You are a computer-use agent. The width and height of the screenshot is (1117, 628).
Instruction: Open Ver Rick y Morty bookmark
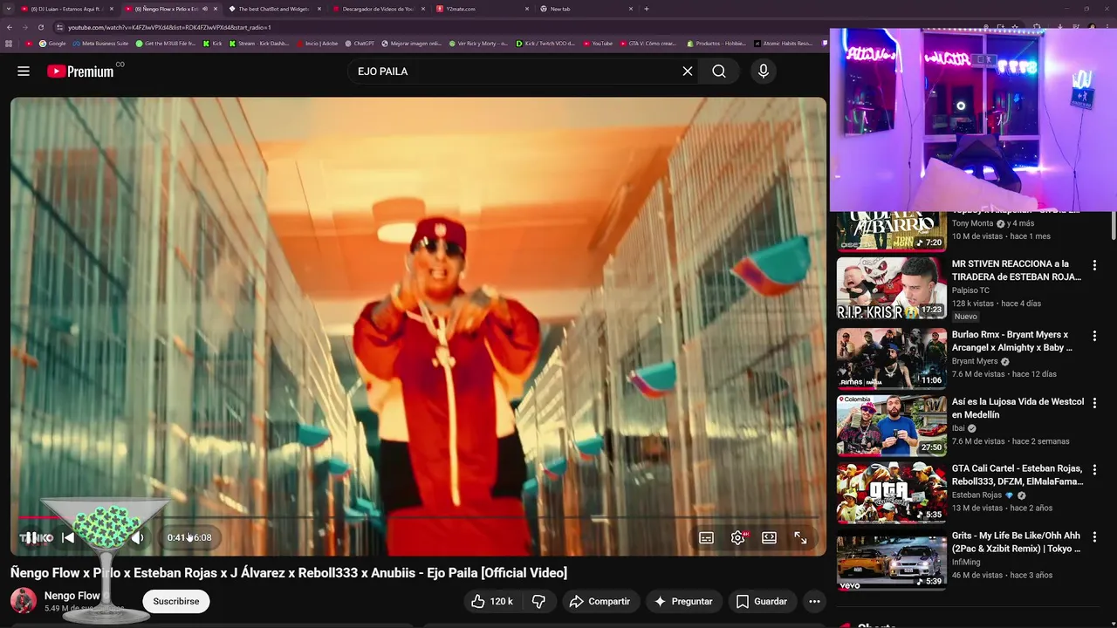coord(479,44)
